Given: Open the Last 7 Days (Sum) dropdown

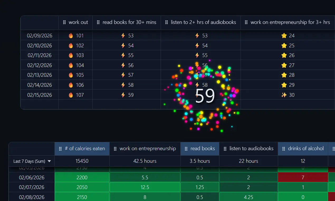Looking at the screenshot, I should tap(32, 161).
